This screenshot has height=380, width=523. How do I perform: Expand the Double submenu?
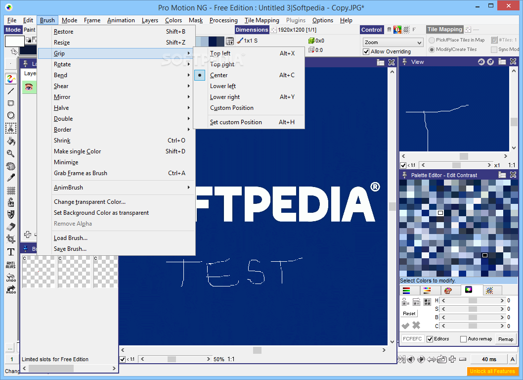point(116,119)
